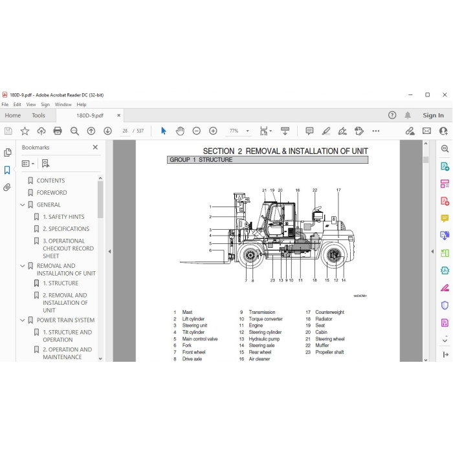The height and width of the screenshot is (453, 453).
Task: Close the Bookmarks panel
Action: coord(95,148)
